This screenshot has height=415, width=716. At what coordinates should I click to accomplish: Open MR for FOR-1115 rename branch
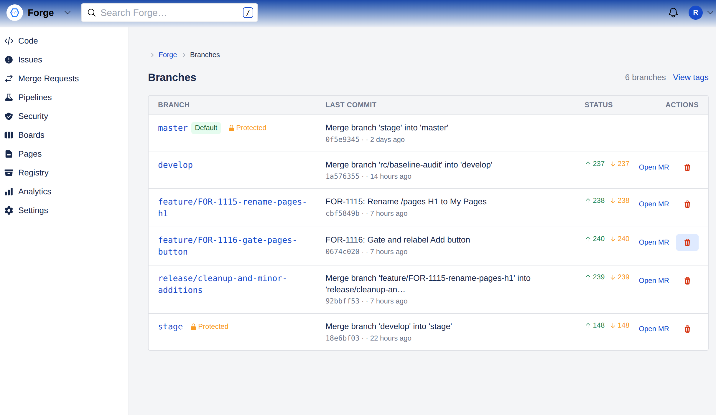coord(654,204)
